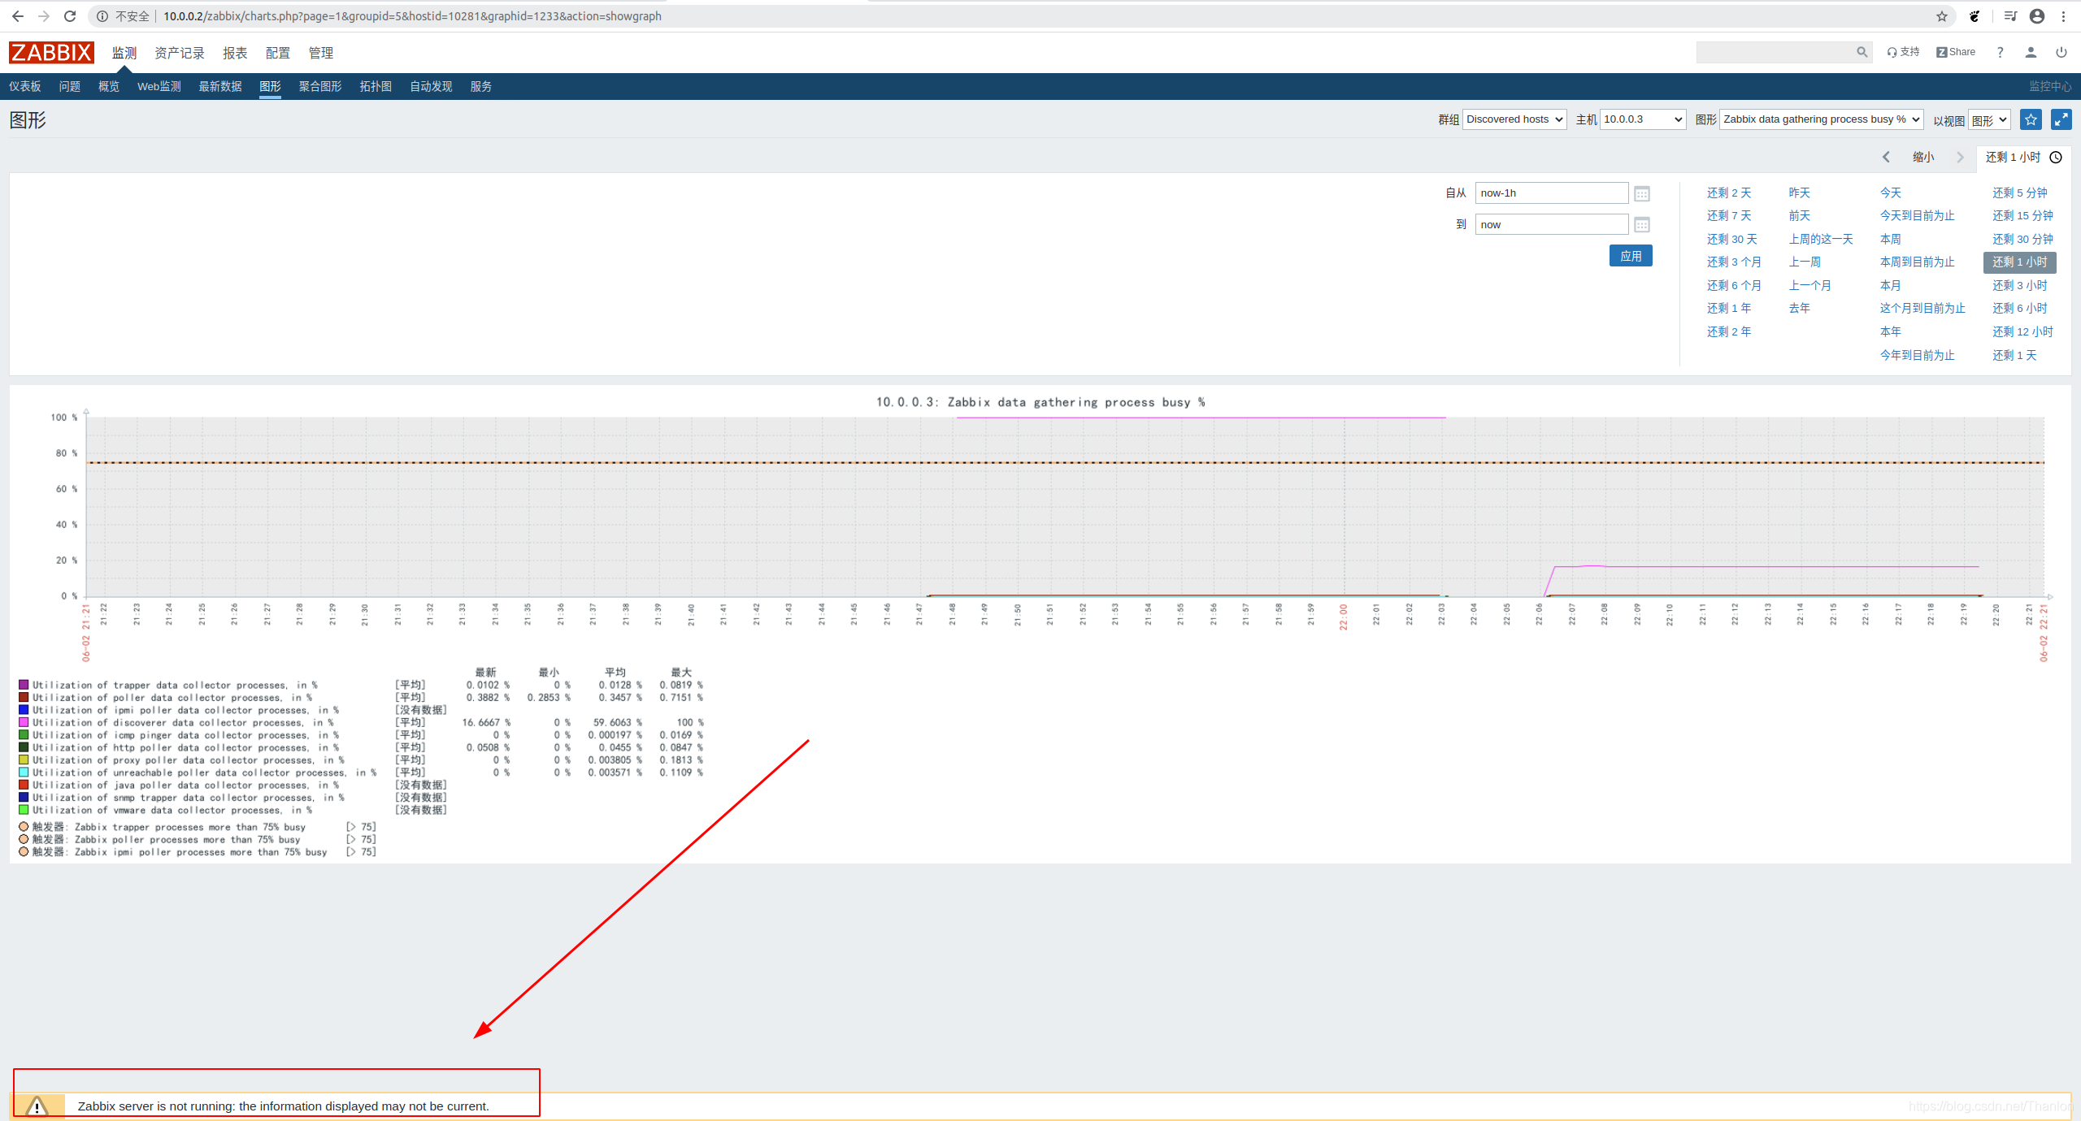
Task: Click the browser media control icon
Action: point(2010,16)
